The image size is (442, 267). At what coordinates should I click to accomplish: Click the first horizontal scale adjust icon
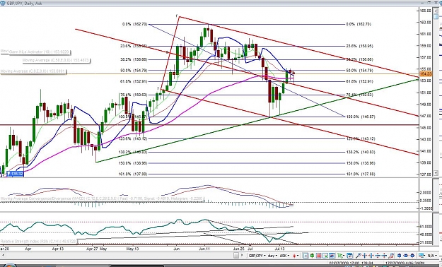pos(365,256)
